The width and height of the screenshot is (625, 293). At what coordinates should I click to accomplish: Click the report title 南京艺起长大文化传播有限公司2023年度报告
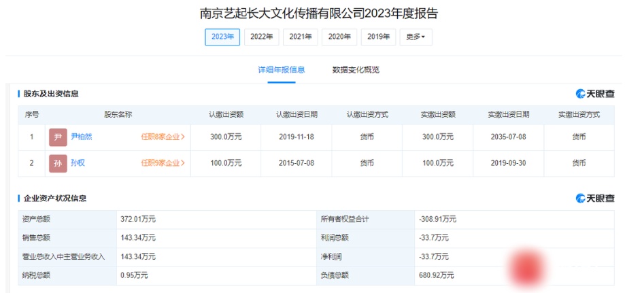pyautogui.click(x=319, y=14)
